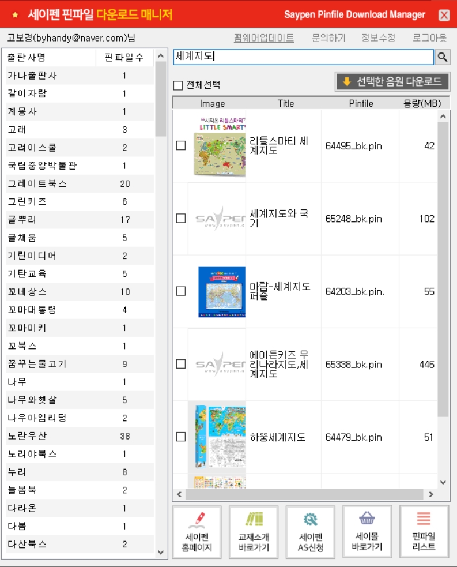Select publisher 기린미디어
This screenshot has width=457, height=567.
coord(80,256)
